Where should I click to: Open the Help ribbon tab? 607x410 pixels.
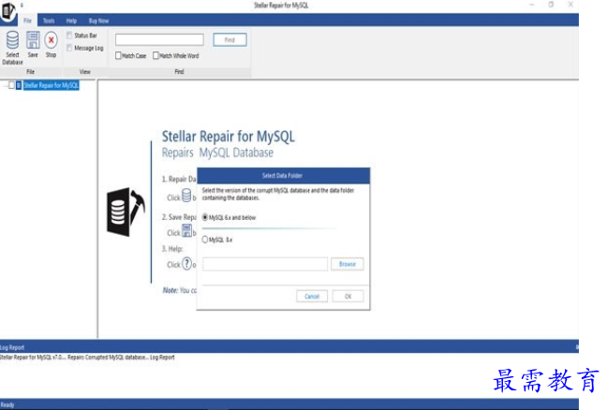[71, 21]
